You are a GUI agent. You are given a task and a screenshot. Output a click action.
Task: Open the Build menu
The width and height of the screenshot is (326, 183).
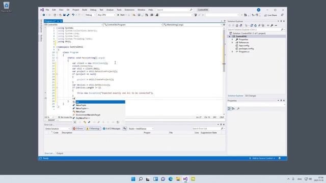coord(85,10)
